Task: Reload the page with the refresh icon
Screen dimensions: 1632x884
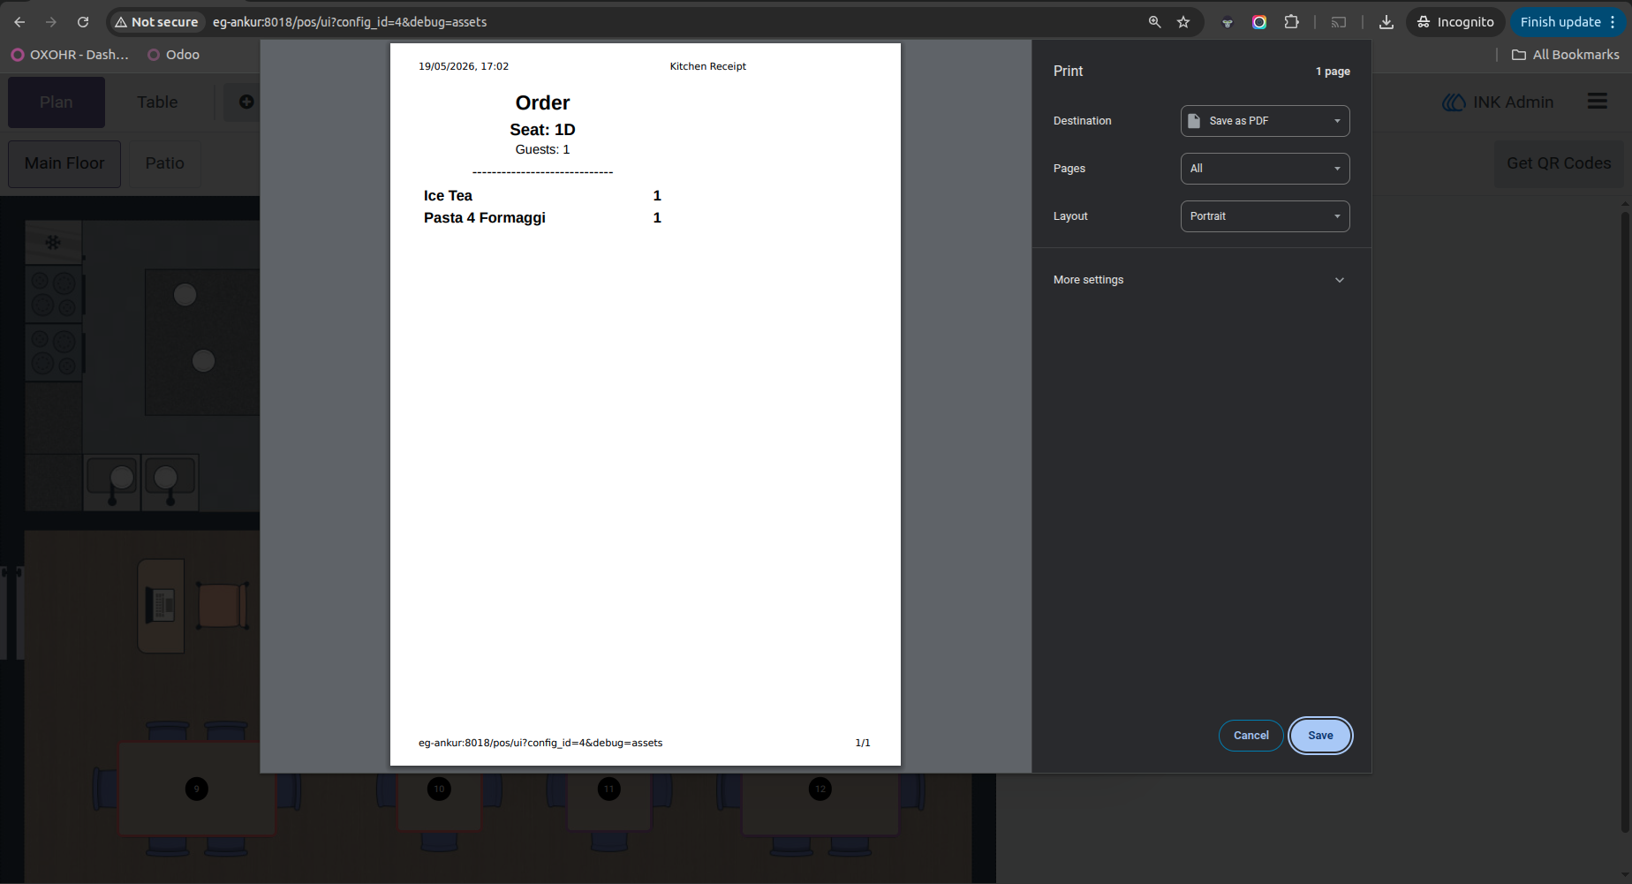Action: [x=83, y=22]
